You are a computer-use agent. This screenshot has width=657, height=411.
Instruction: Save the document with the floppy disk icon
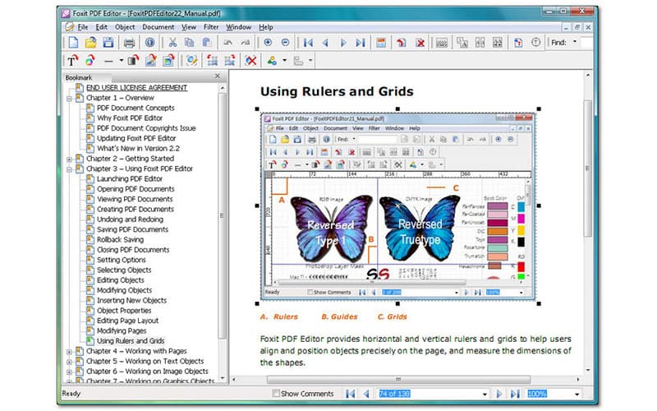pos(108,43)
